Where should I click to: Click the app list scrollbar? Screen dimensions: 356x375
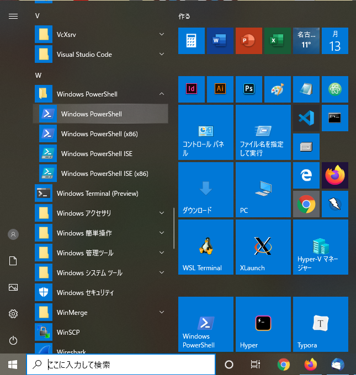[174, 228]
